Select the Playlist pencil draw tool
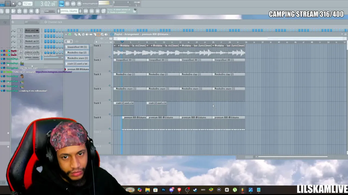This screenshot has width=348, height=195. [76, 34]
